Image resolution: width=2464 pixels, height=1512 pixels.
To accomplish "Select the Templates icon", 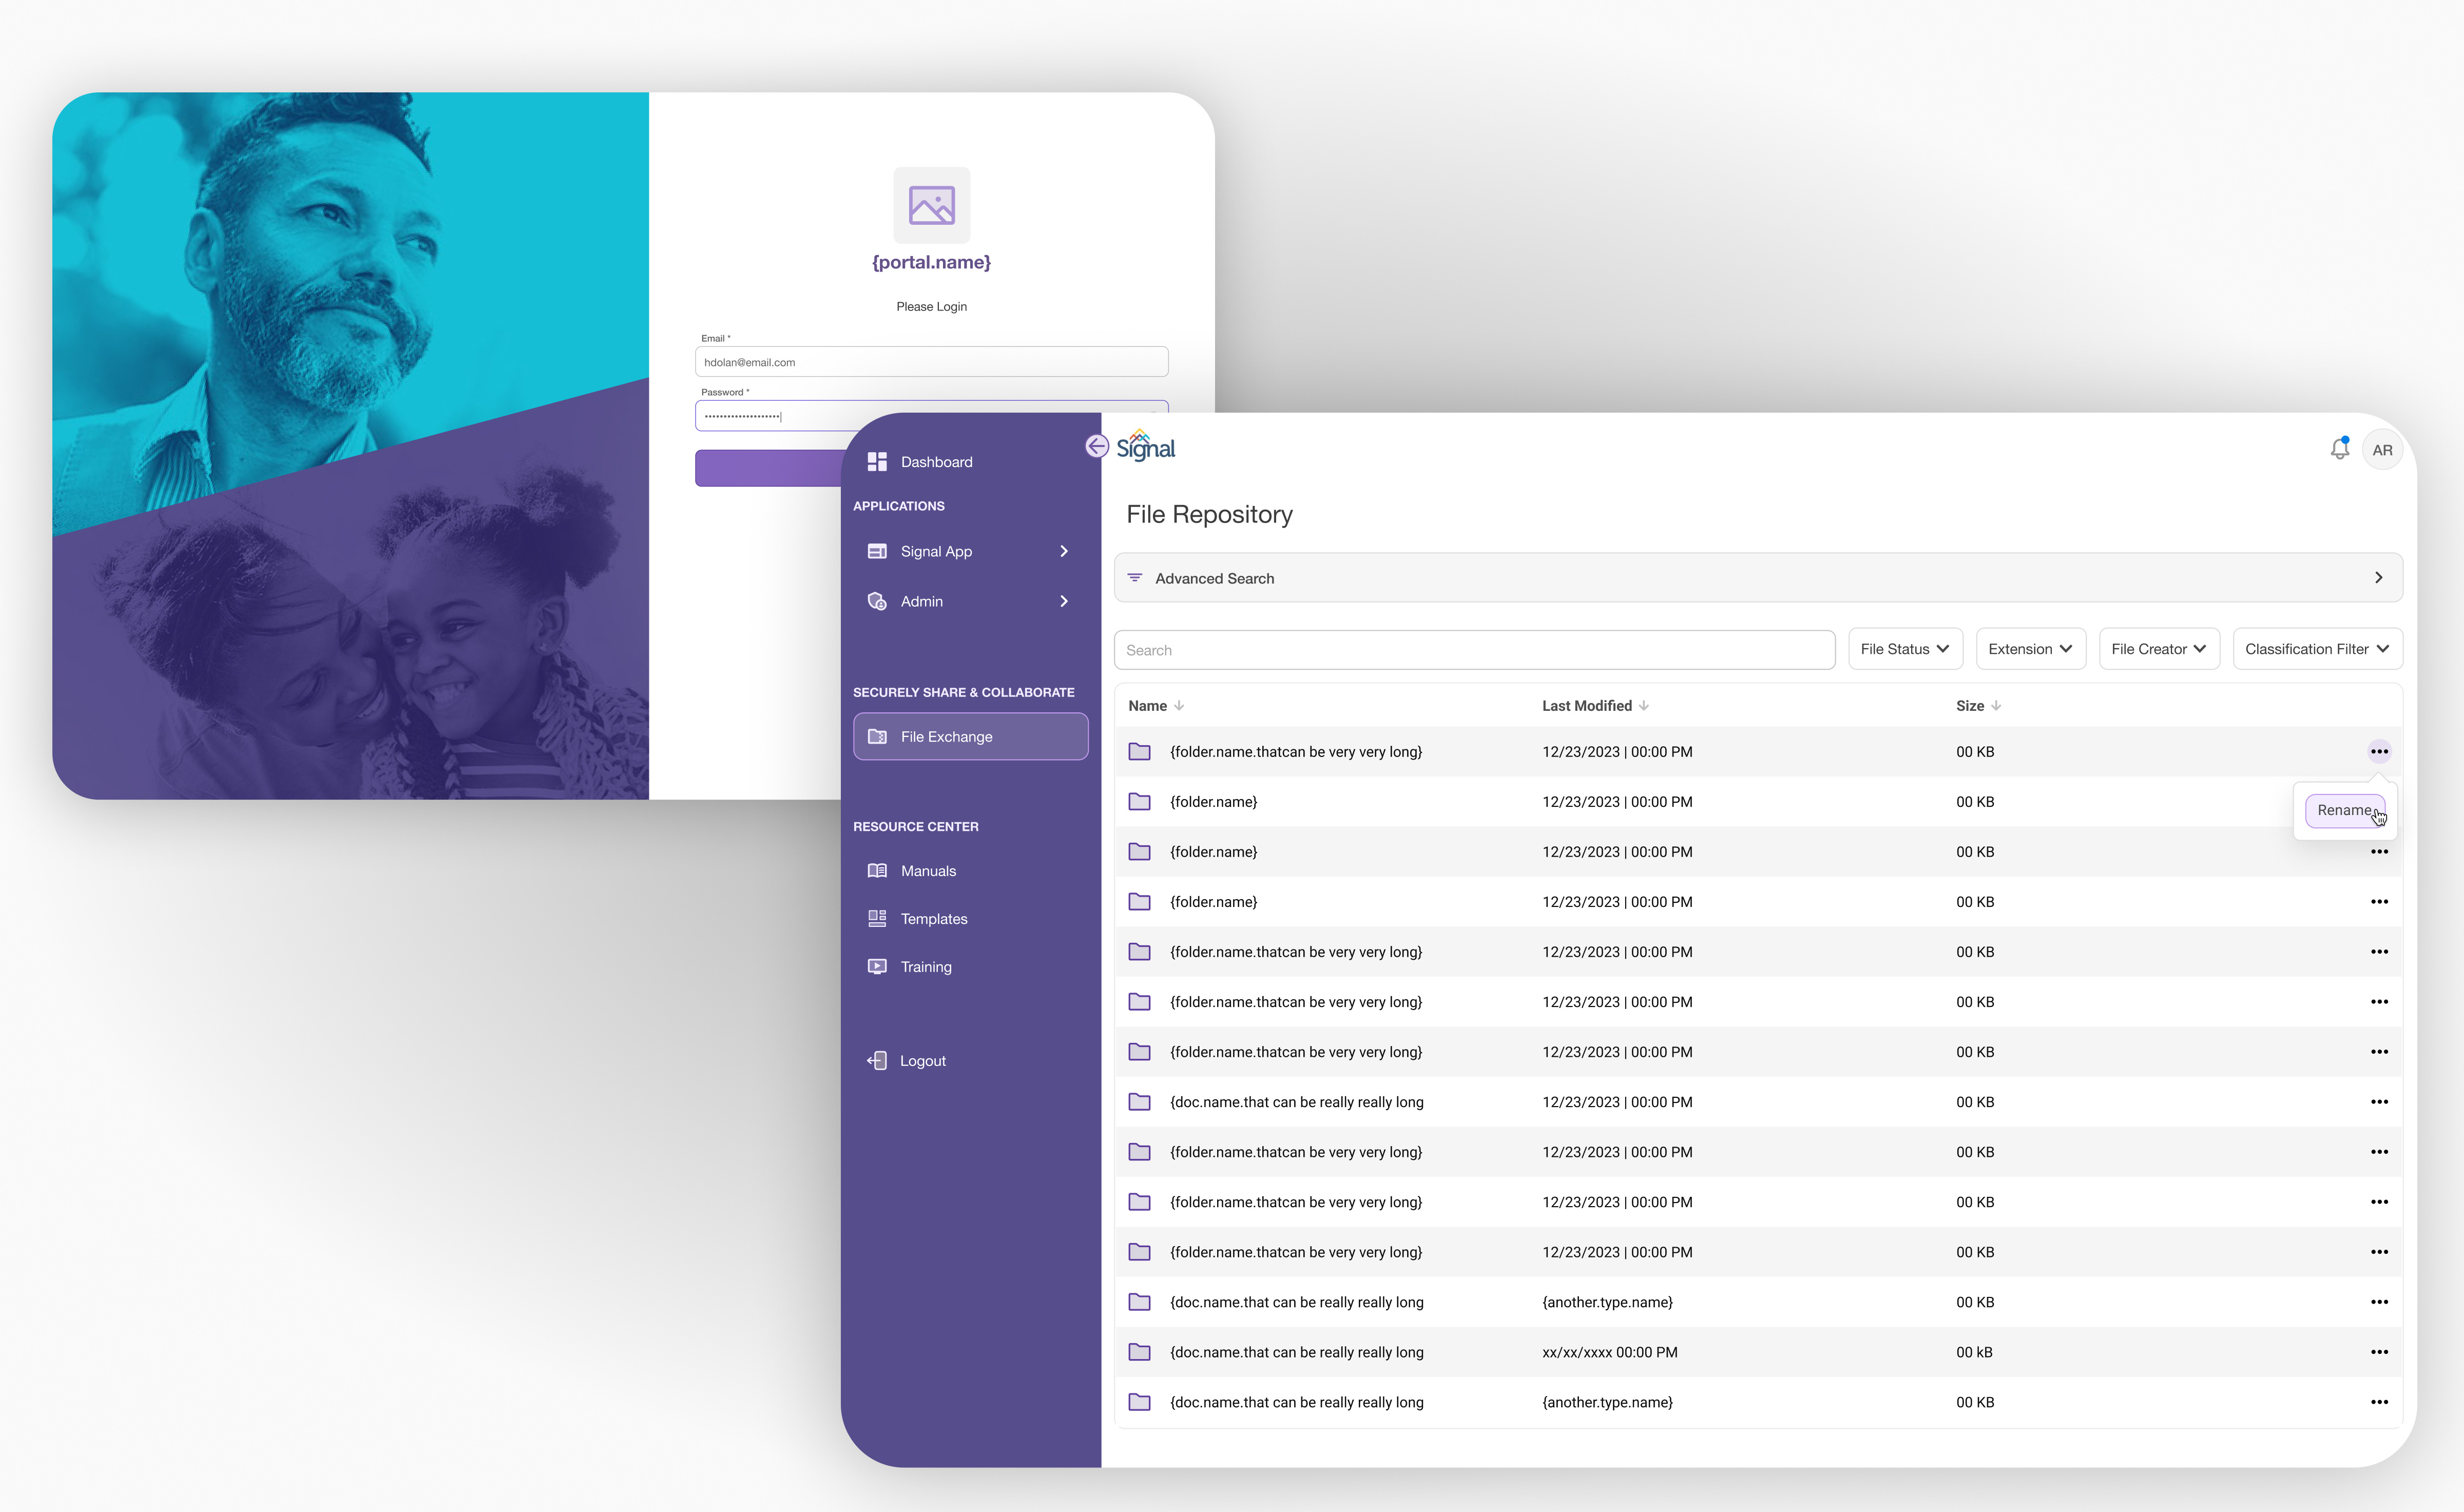I will [x=877, y=918].
